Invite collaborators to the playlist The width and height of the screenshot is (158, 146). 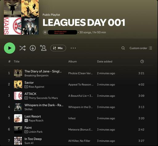coord(43,48)
